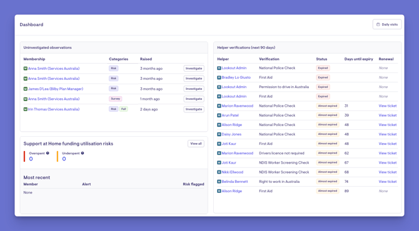Click helper icon beside Nikki Ellwood

(219, 172)
